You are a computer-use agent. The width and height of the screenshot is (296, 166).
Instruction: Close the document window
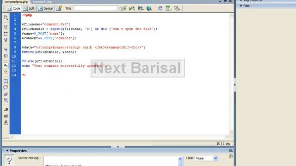230,1
